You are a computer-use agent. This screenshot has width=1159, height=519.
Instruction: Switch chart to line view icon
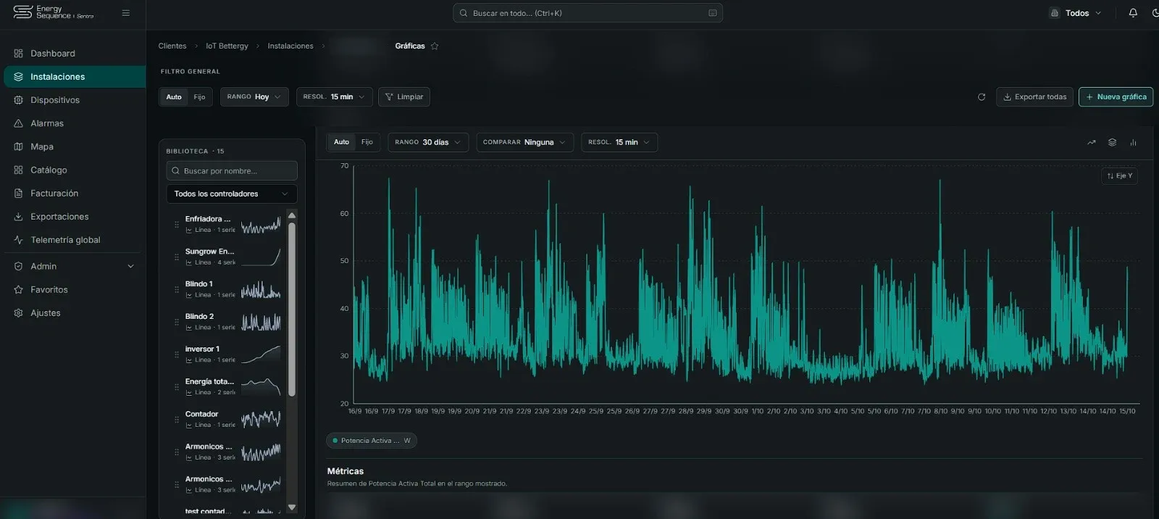[1092, 143]
